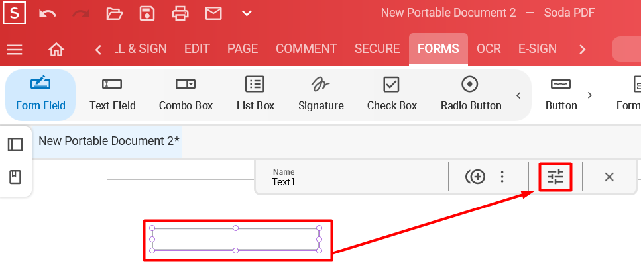This screenshot has width=641, height=276.
Task: Switch to the COMMENT tab
Action: click(x=306, y=49)
